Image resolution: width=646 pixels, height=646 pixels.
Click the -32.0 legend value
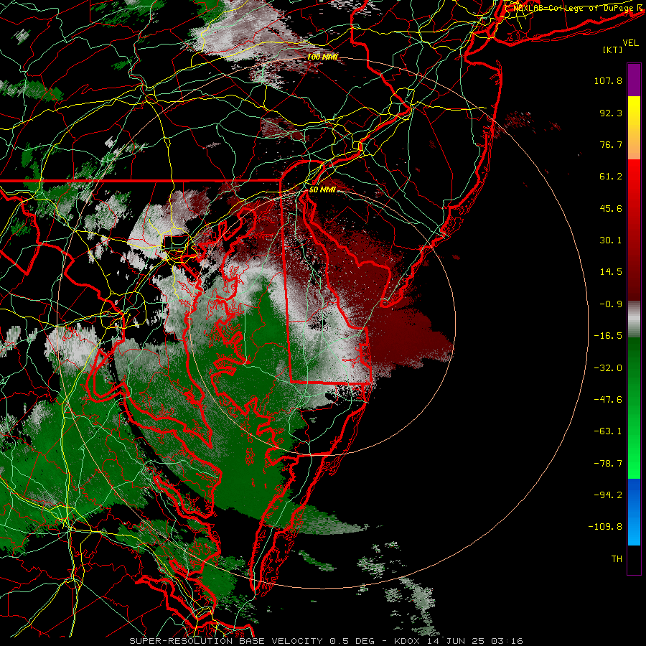coord(608,368)
